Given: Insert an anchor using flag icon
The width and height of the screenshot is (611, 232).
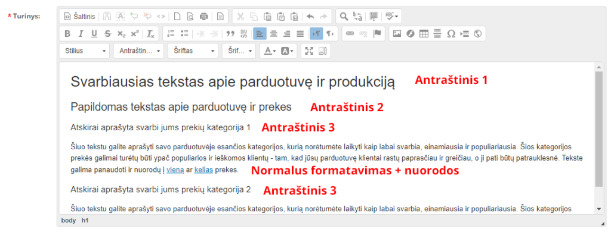Looking at the screenshot, I should [377, 34].
